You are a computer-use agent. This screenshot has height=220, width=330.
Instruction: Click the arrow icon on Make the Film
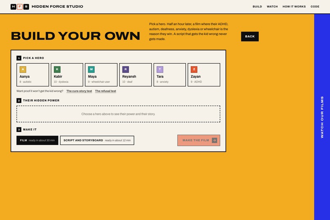pos(215,140)
